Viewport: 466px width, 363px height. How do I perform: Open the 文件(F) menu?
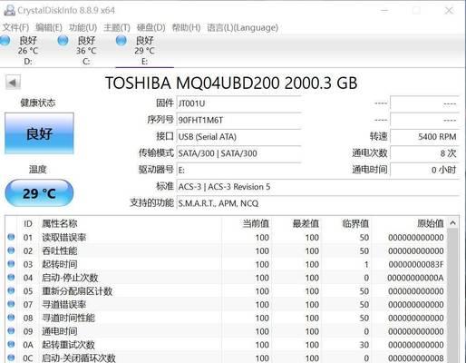point(15,27)
